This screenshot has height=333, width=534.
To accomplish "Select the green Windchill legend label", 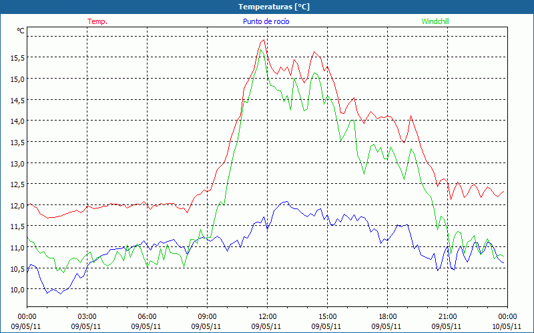I will (435, 21).
